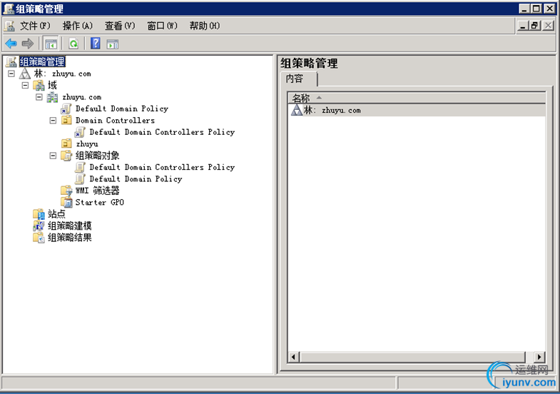Select 站点 in the tree

point(56,214)
